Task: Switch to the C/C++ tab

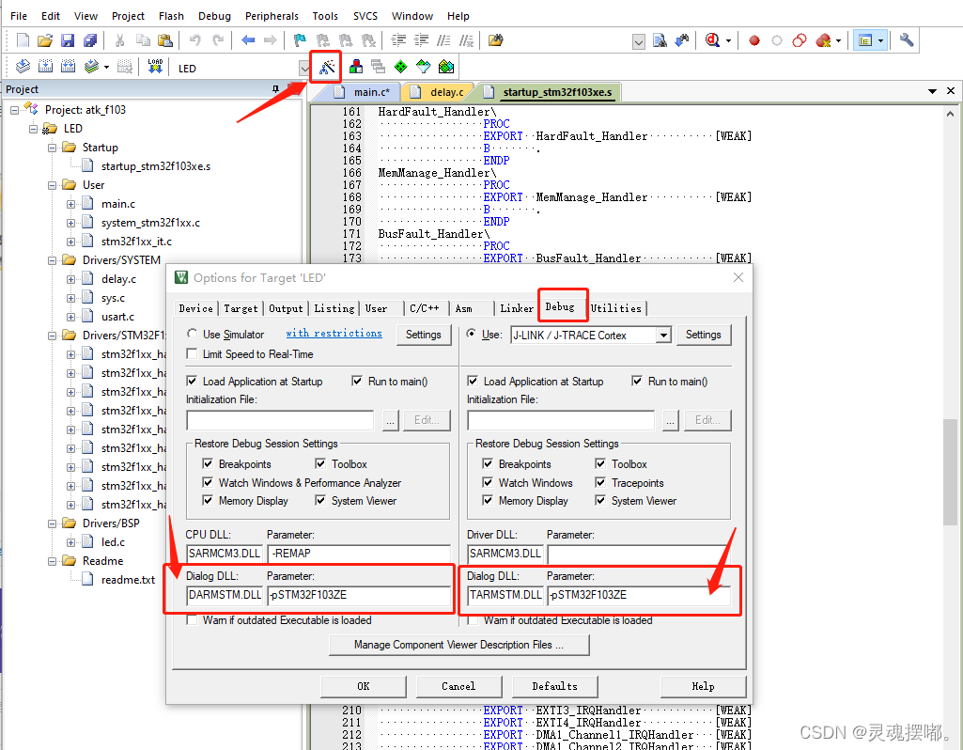Action: (x=425, y=308)
